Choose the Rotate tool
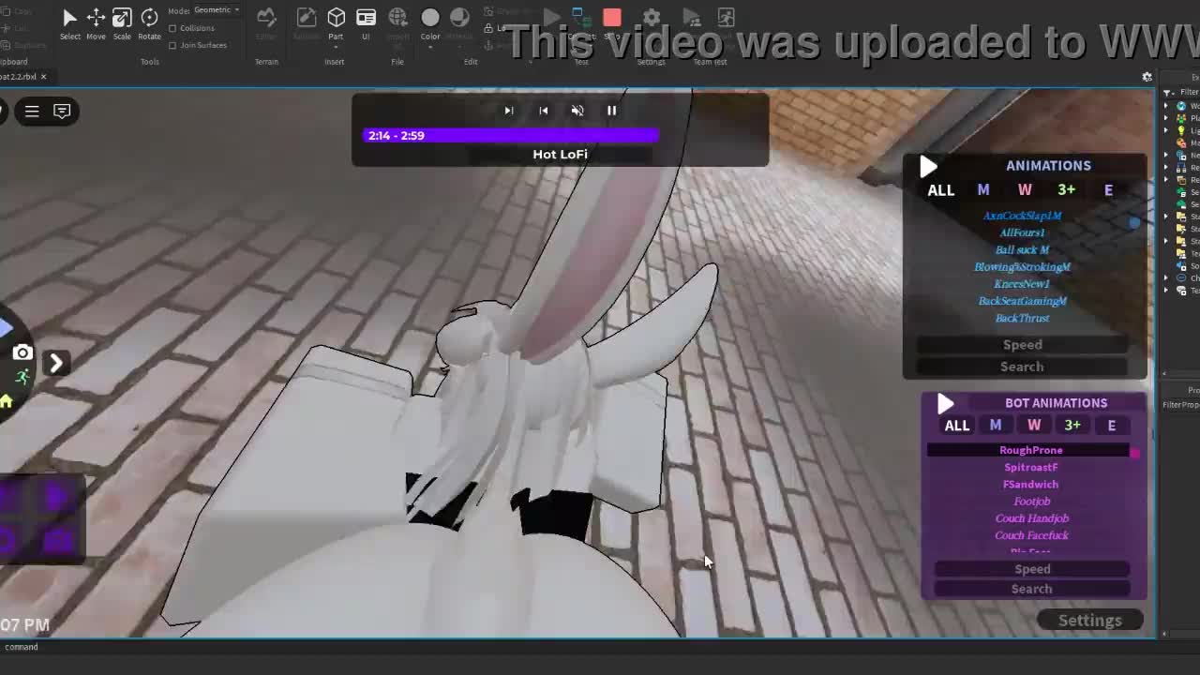 (149, 18)
